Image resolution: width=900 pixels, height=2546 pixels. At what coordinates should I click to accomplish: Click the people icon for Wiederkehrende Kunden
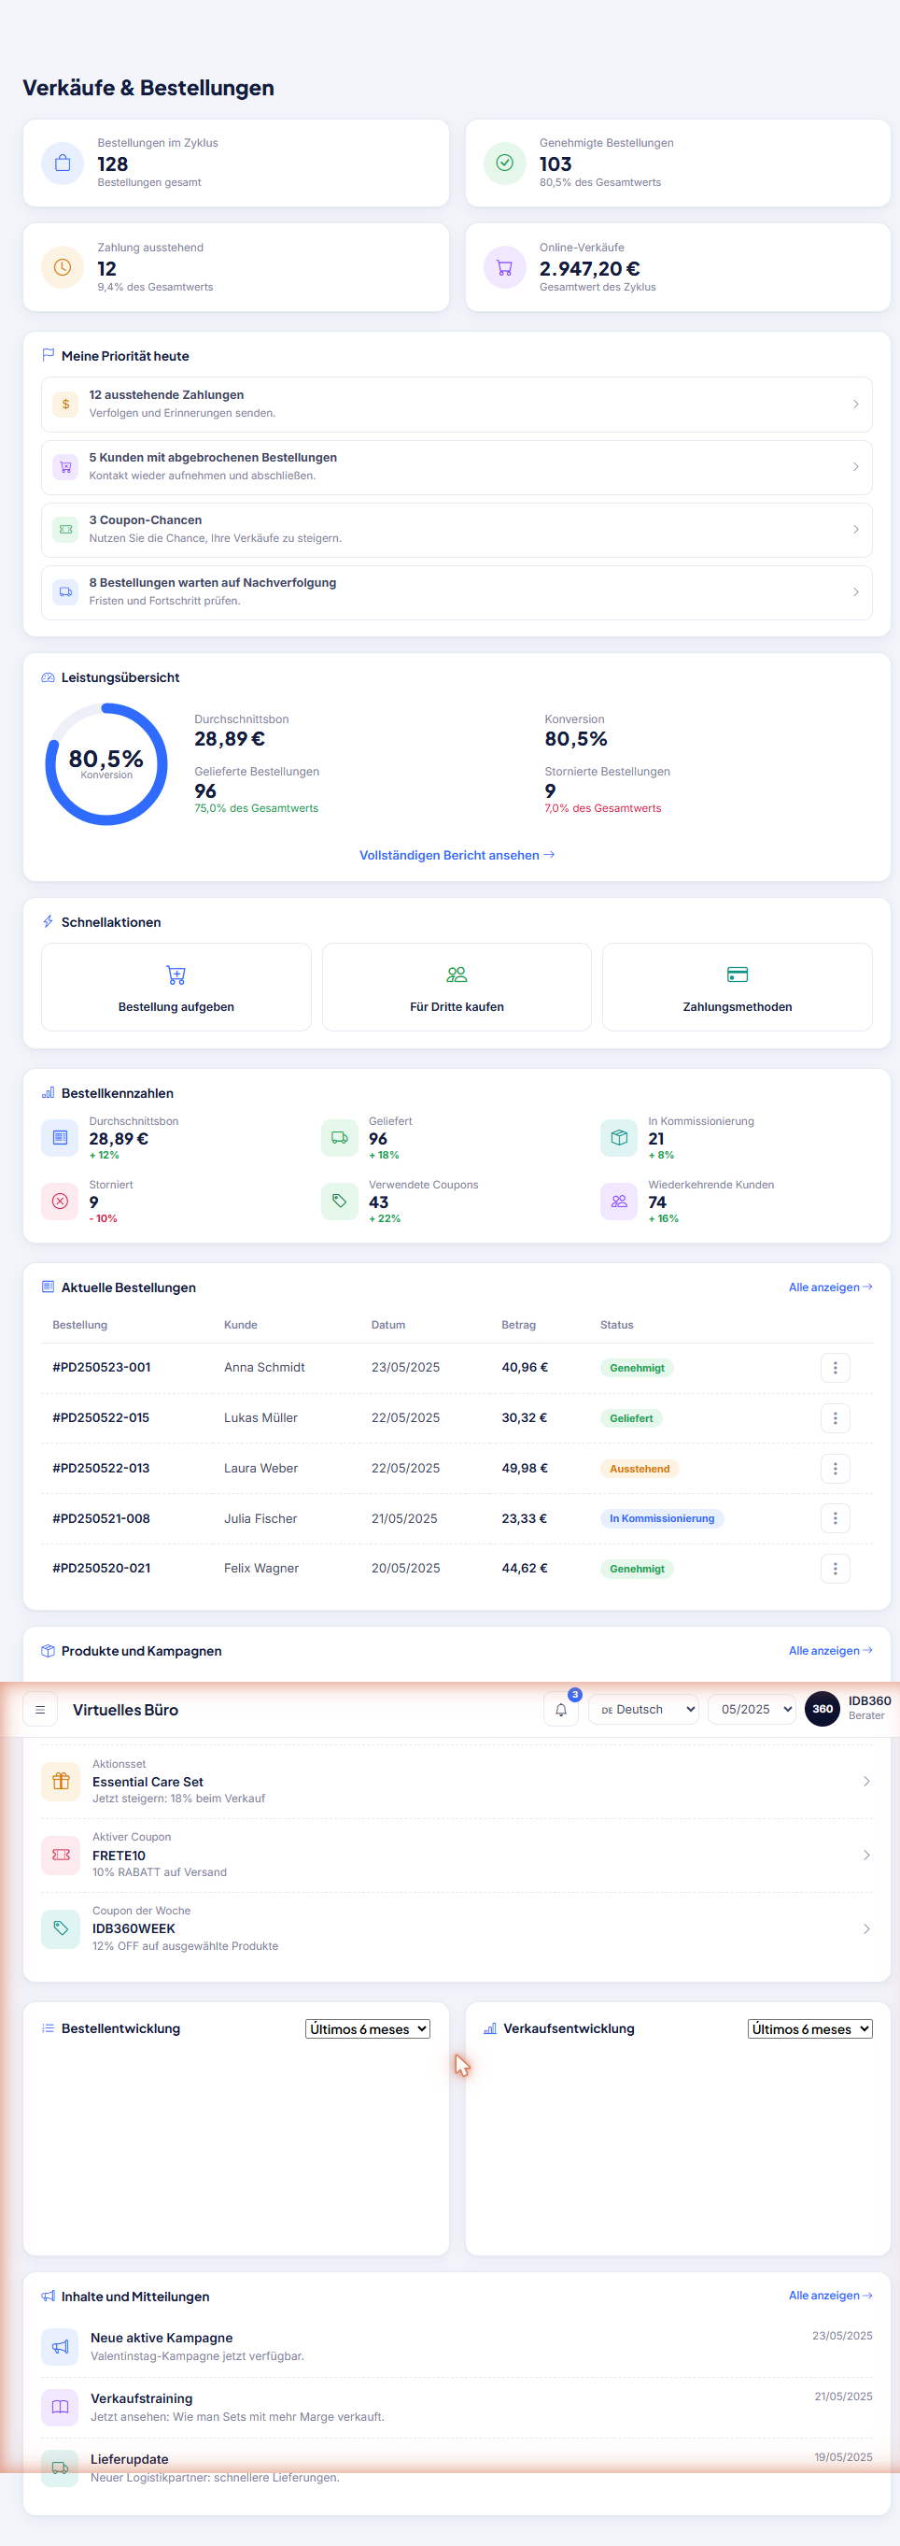[618, 1201]
